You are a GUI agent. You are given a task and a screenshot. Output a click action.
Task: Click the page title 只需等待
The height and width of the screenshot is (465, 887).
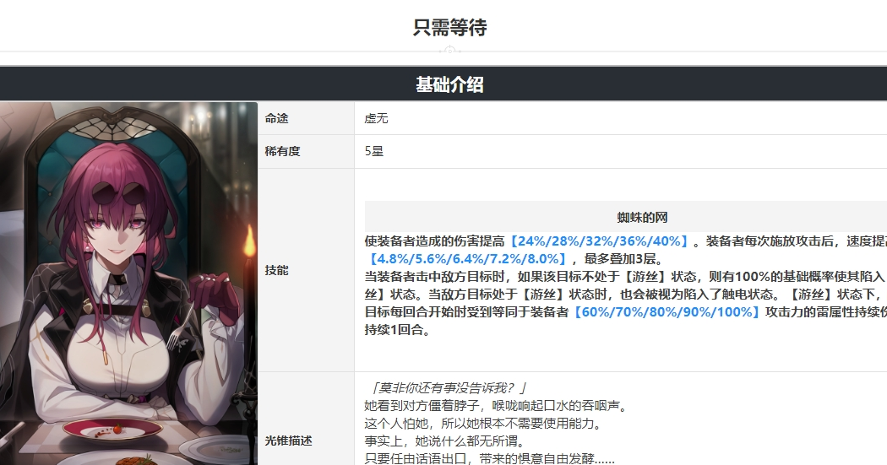pos(449,27)
